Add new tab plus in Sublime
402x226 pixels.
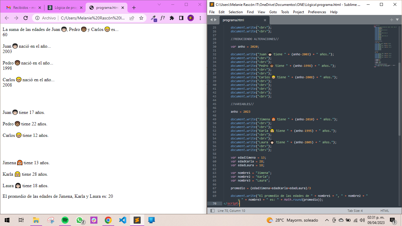(x=391, y=20)
